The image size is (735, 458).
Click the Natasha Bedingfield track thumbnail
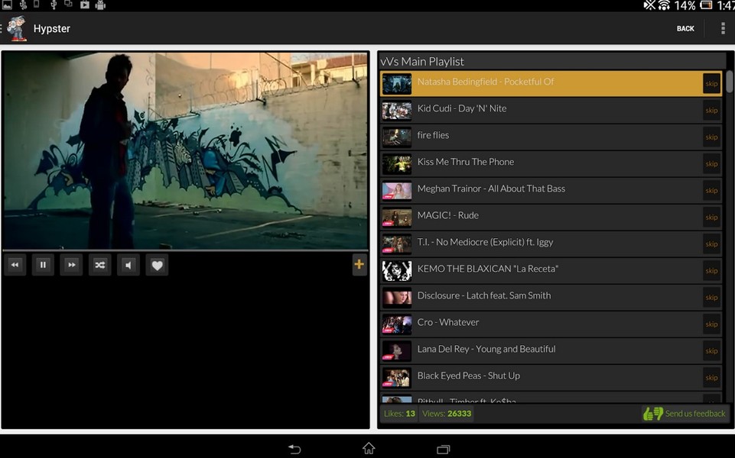[396, 83]
